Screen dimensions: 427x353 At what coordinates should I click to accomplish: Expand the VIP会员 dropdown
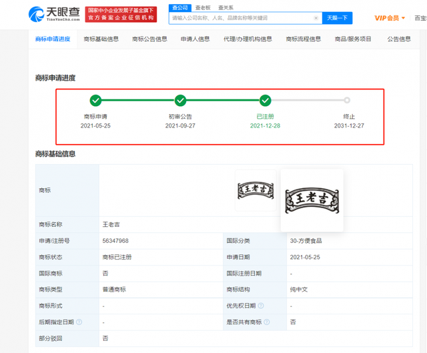pos(390,18)
